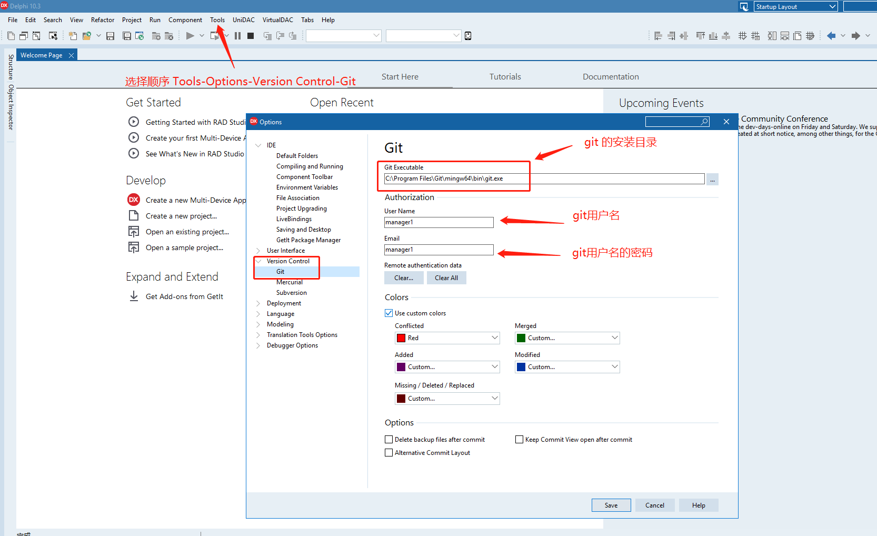877x536 pixels.
Task: Click the Git Executable browse ... button
Action: pos(712,179)
